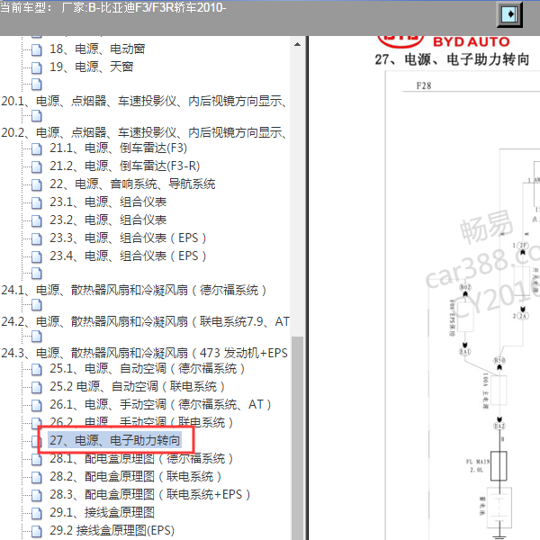Click page icon beside 21.2 倒车雷达(F3-R)
This screenshot has height=540, width=540.
tap(37, 166)
